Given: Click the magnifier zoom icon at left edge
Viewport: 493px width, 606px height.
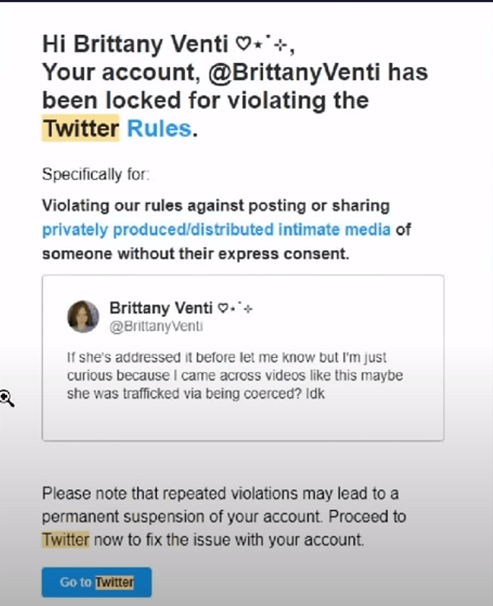Looking at the screenshot, I should (x=7, y=397).
